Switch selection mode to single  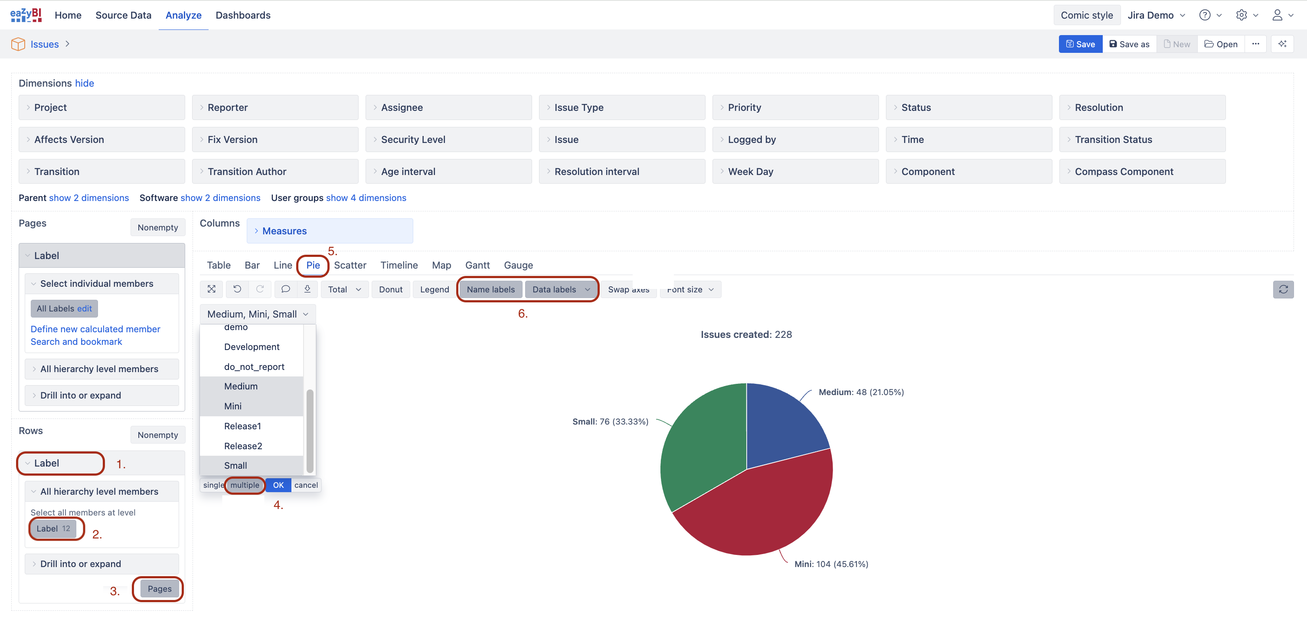click(213, 485)
